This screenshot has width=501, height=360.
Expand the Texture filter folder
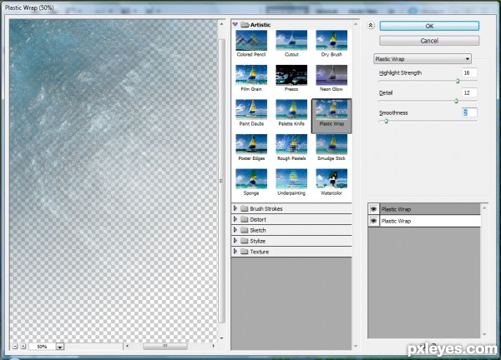pos(235,252)
